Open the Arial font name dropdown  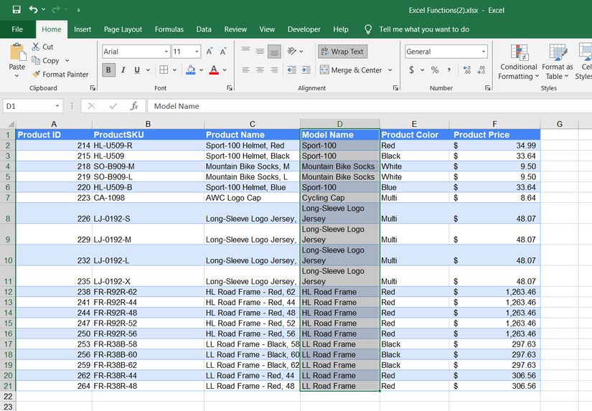tap(166, 52)
